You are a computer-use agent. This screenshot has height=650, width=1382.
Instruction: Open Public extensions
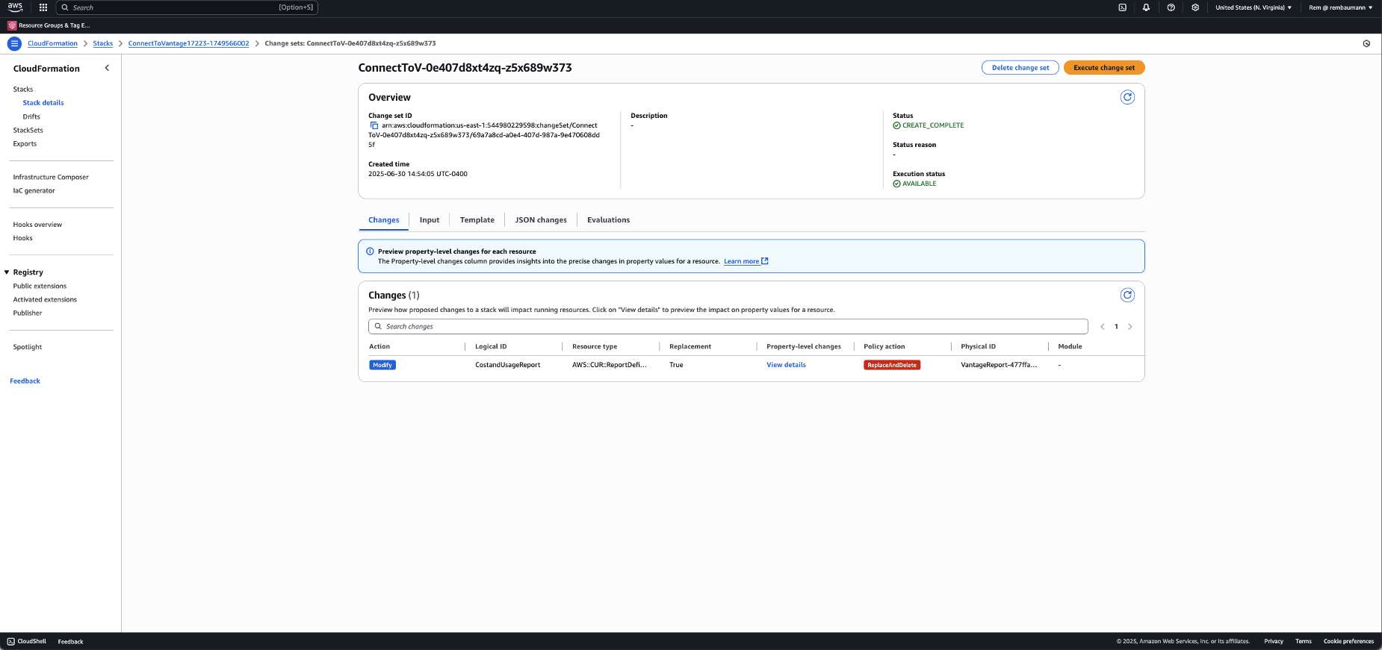(x=40, y=287)
